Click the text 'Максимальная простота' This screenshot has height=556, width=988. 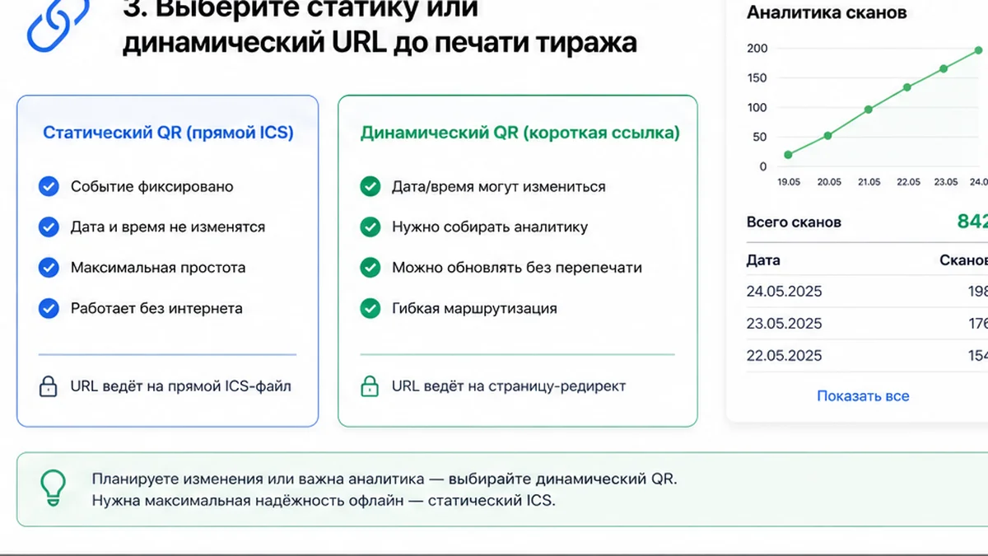pos(158,268)
